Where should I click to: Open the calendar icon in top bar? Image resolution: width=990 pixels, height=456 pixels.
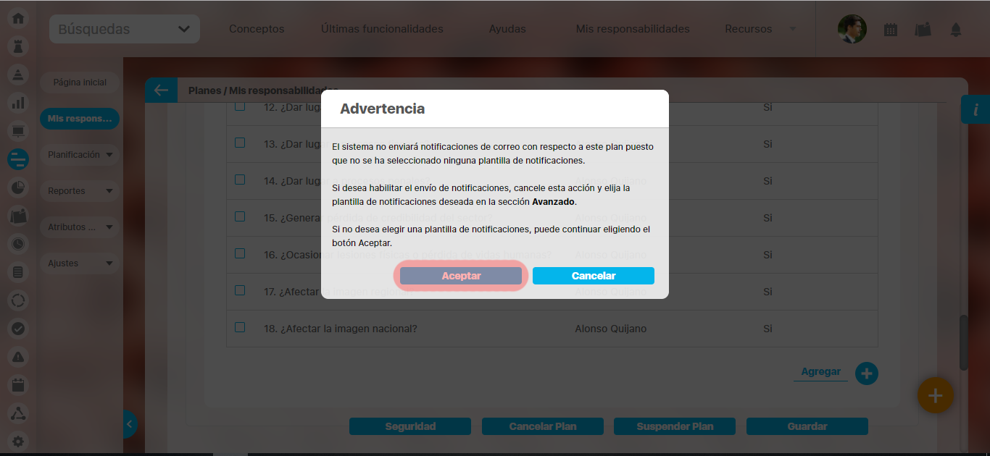tap(891, 30)
